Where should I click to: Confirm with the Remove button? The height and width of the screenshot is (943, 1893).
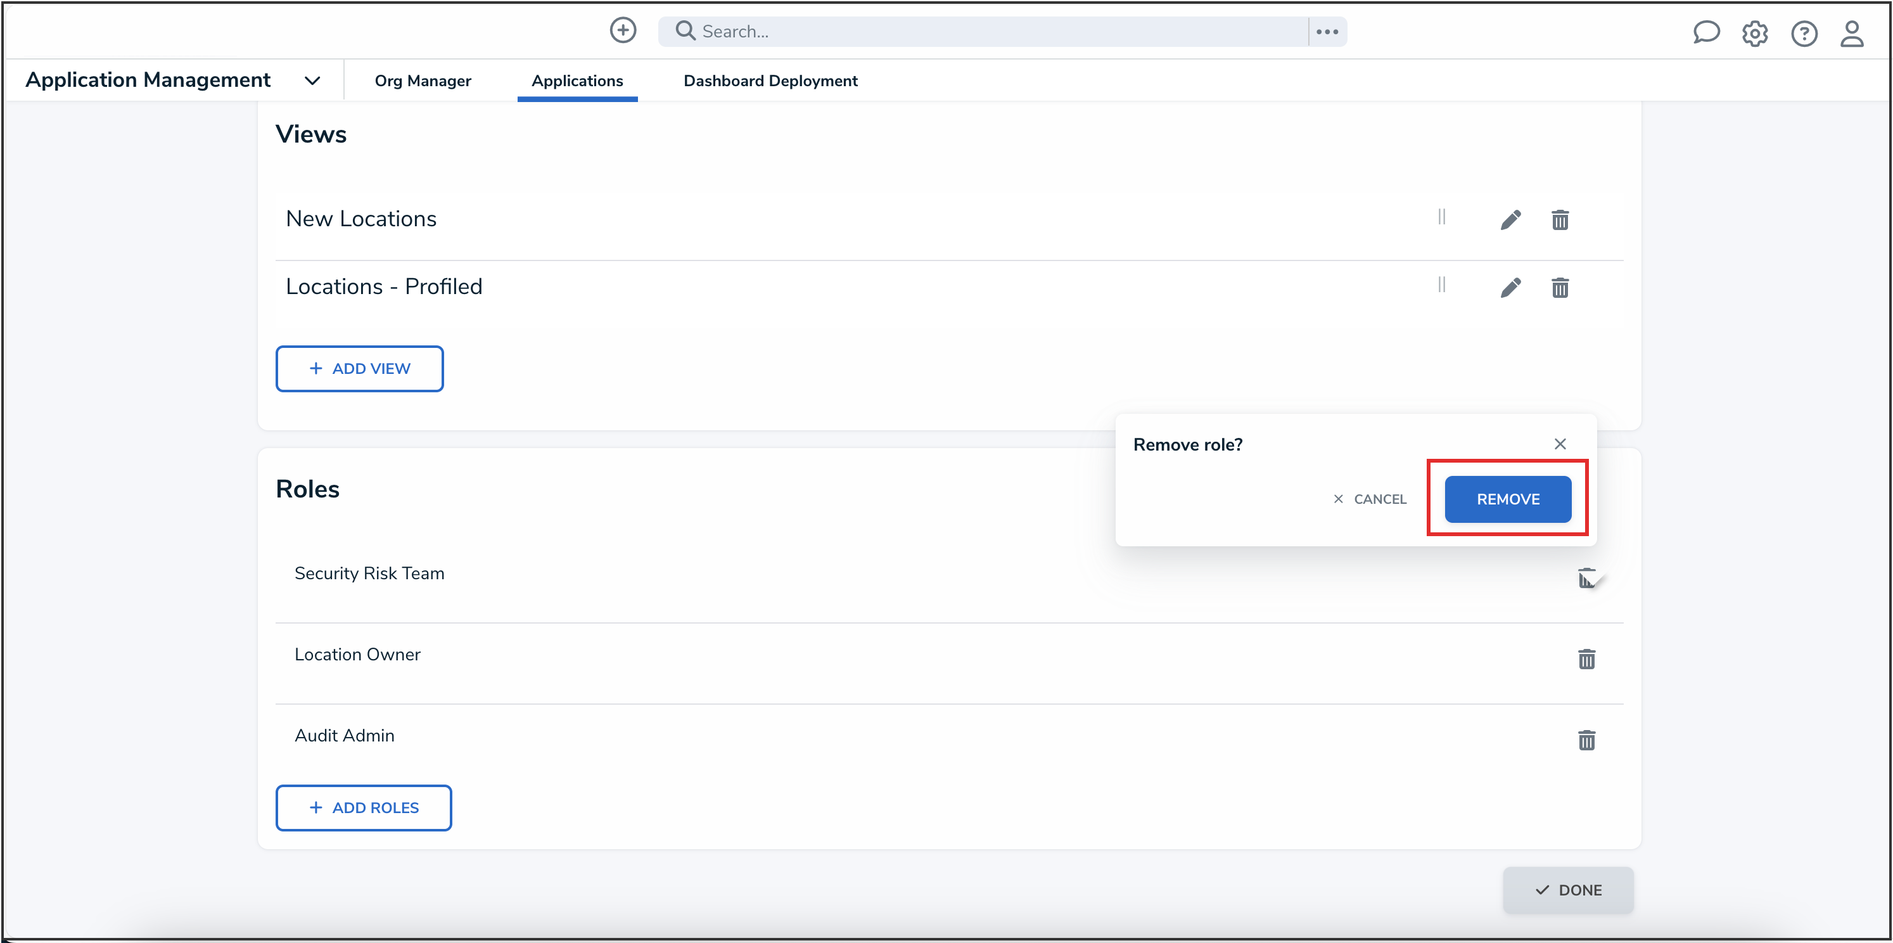pyautogui.click(x=1507, y=499)
